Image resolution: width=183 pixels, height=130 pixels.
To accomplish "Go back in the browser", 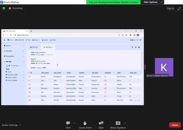I will coord(3,35).
